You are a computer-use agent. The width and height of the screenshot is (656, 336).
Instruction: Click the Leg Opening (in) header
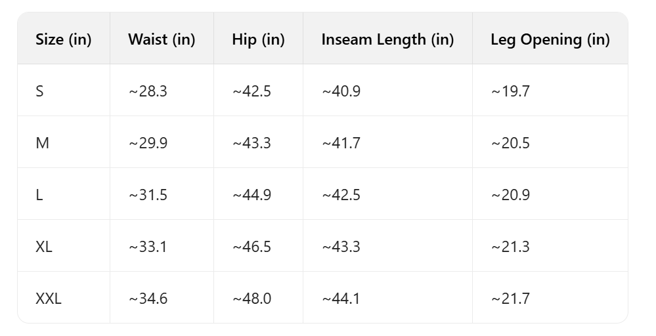[x=550, y=39]
